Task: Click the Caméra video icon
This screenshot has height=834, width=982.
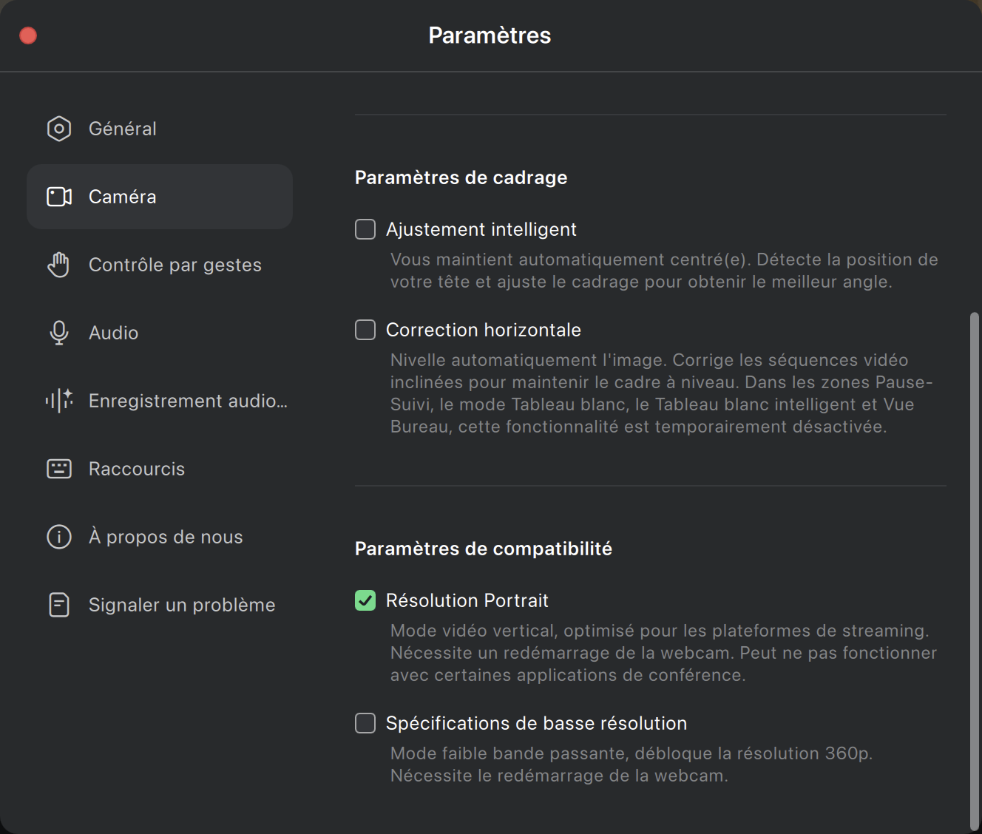Action: pos(59,197)
